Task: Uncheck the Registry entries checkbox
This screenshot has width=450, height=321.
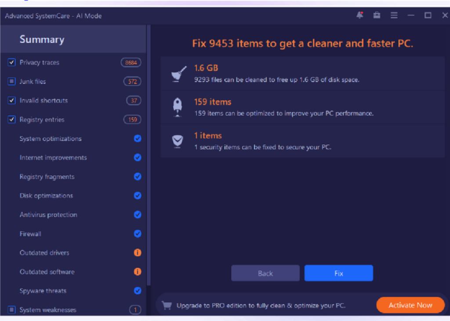Action: click(x=11, y=120)
